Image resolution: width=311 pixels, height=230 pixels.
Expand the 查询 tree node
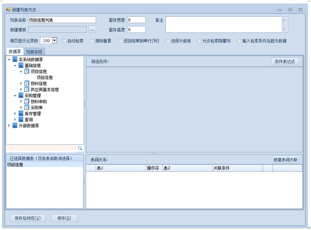[15, 120]
